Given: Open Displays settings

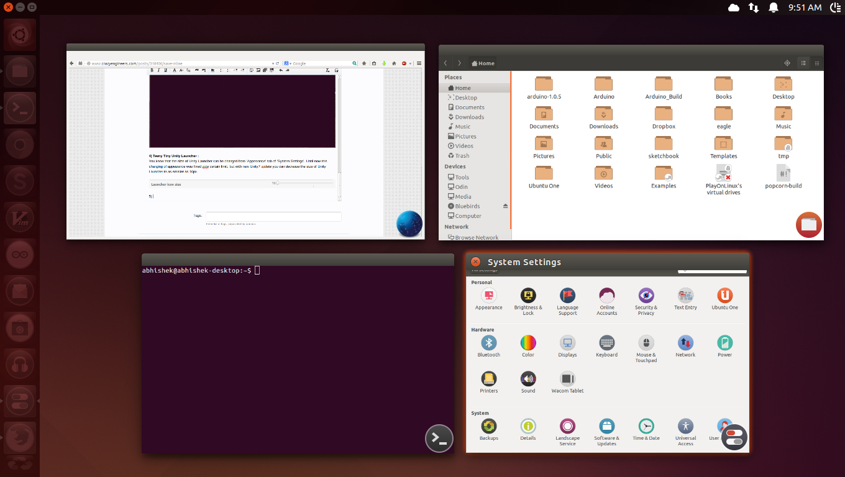Looking at the screenshot, I should click(567, 346).
